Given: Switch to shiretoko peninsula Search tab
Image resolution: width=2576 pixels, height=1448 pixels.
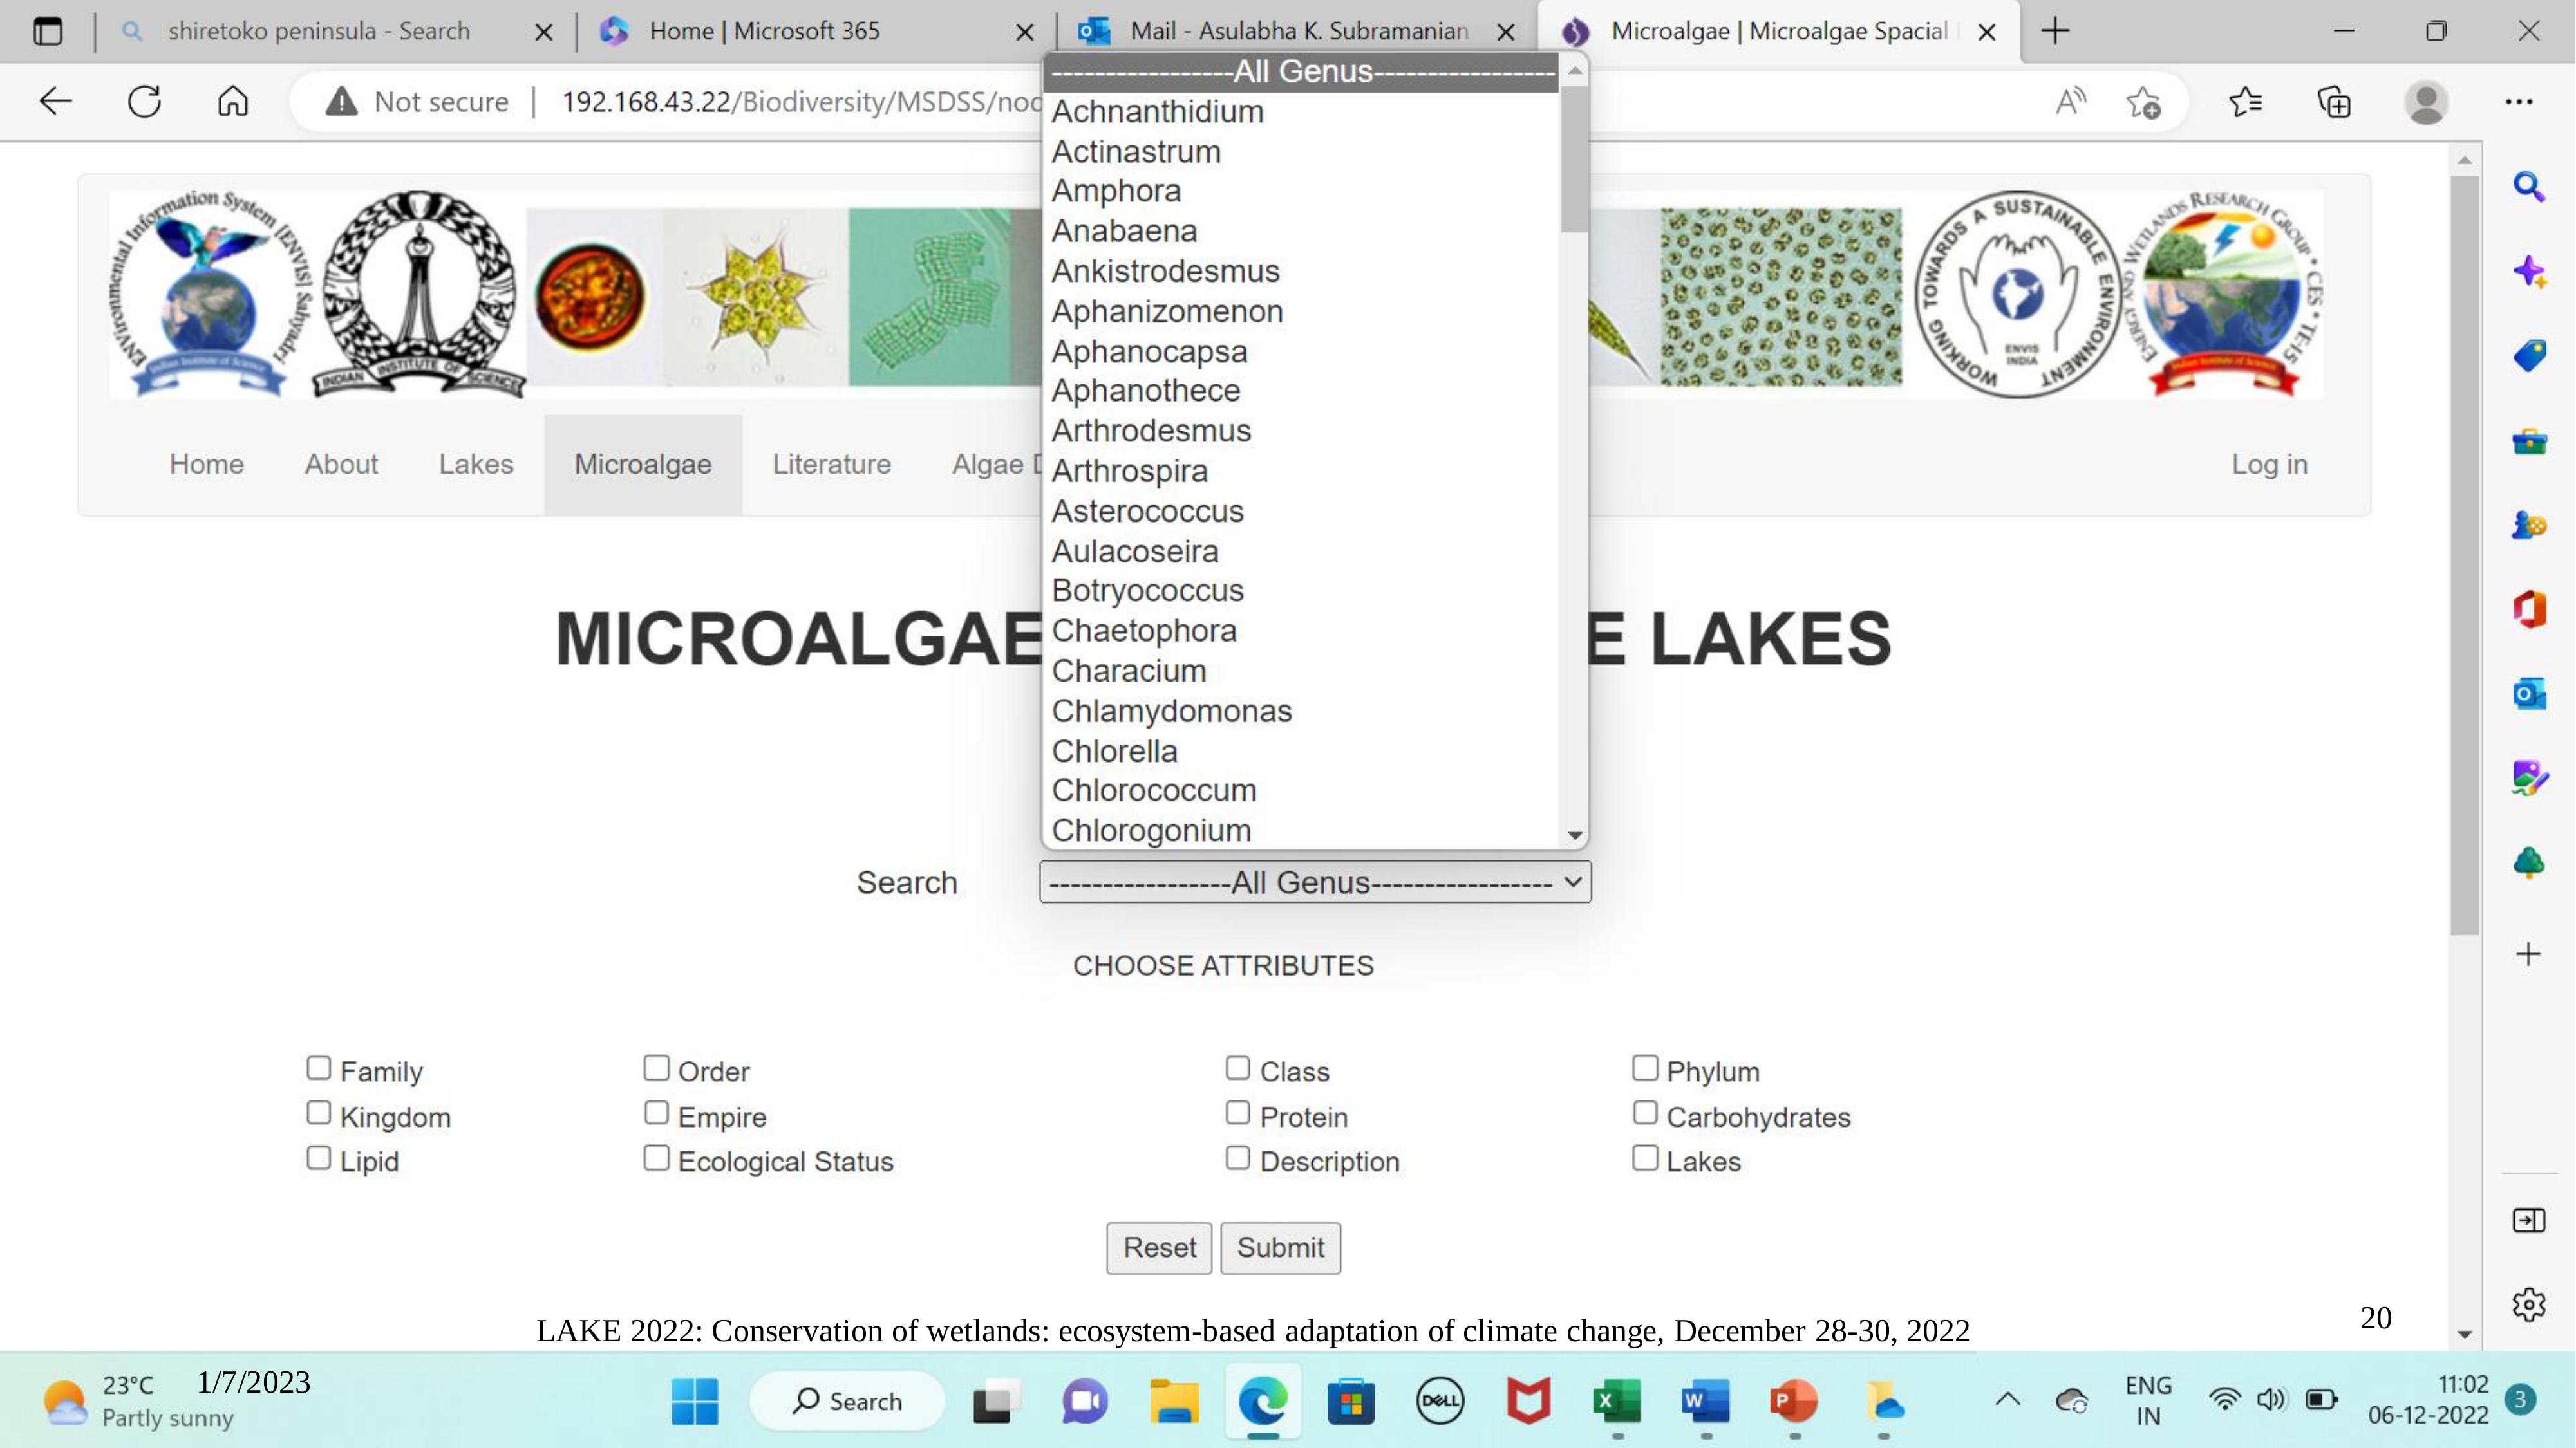Looking at the screenshot, I should [319, 31].
